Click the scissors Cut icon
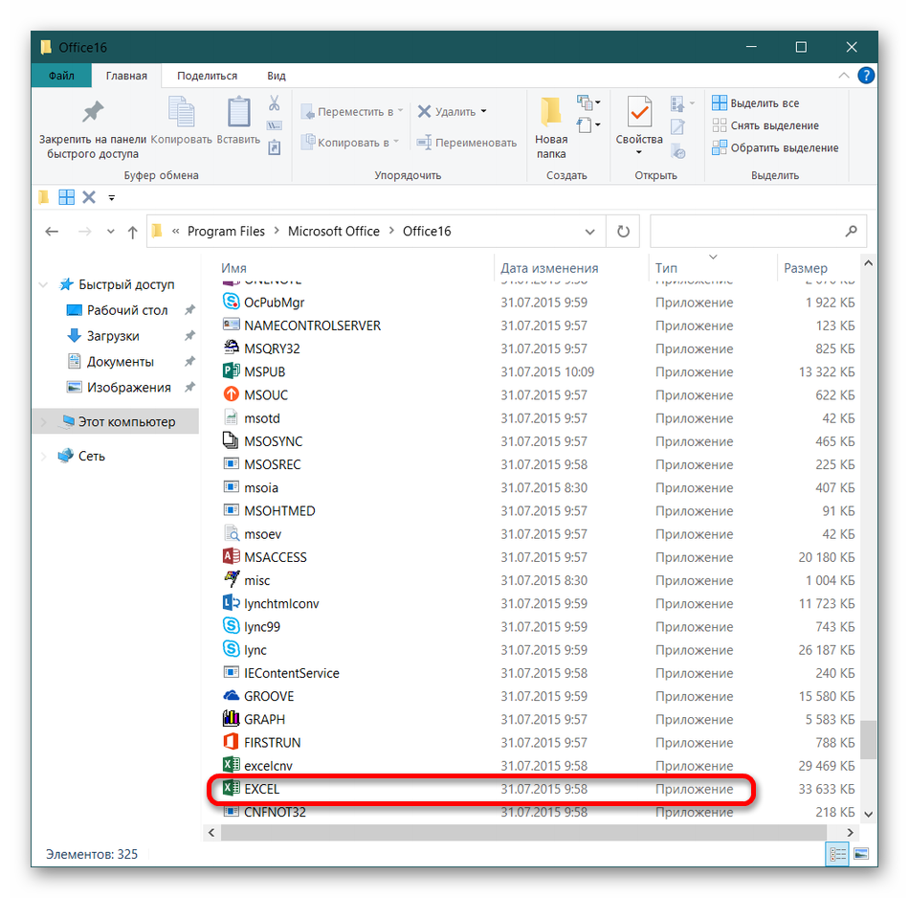Image resolution: width=909 pixels, height=898 pixels. click(275, 103)
